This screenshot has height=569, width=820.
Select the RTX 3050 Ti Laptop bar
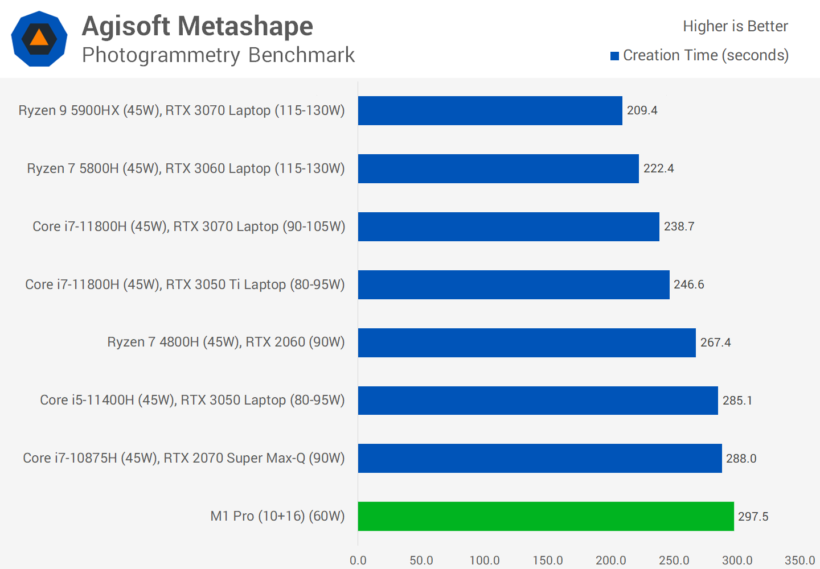pyautogui.click(x=514, y=284)
